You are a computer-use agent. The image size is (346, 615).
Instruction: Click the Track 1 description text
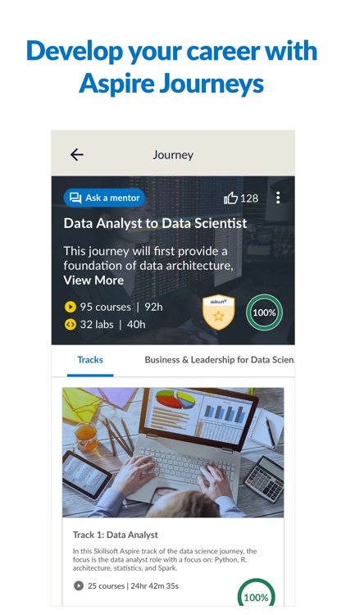(x=165, y=560)
